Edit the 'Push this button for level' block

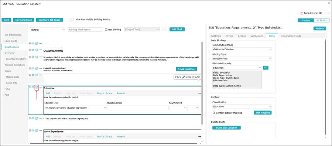click(37, 68)
